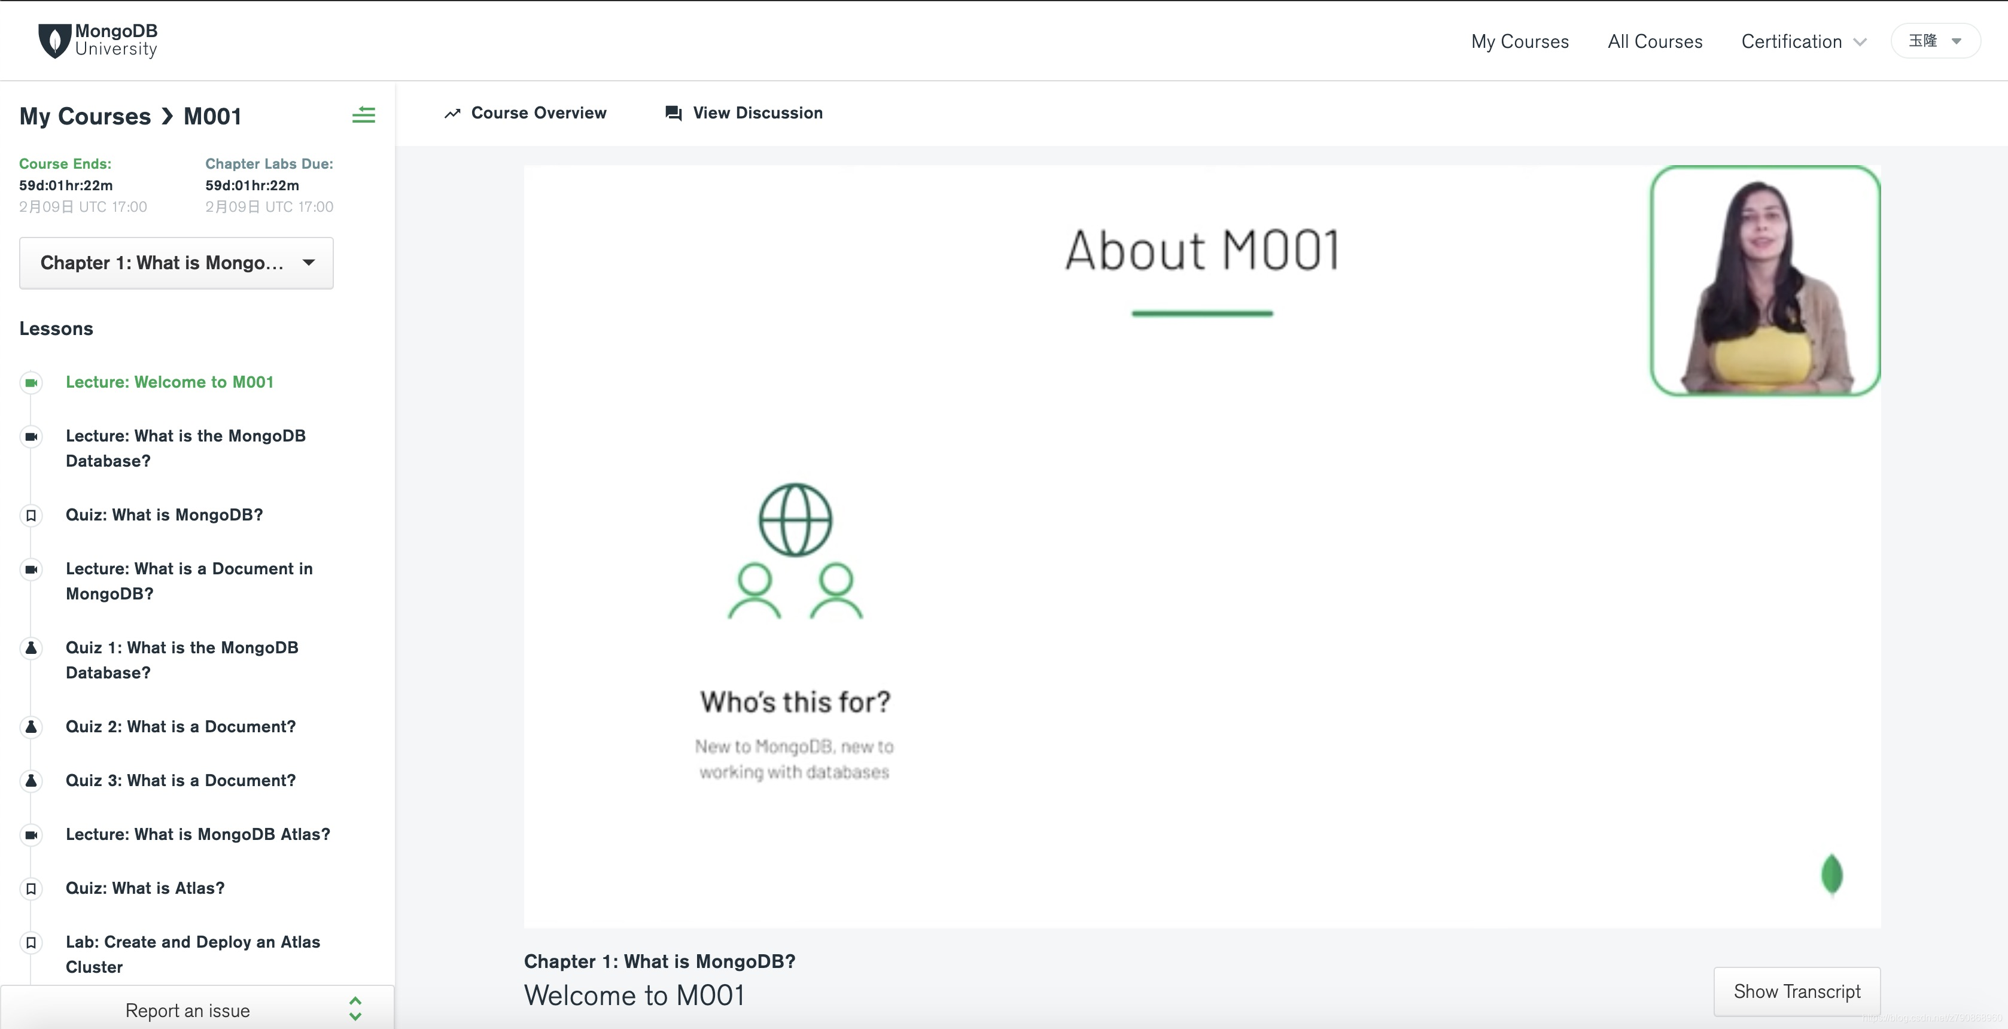Open Quiz: What is MongoDB? lesson
Image resolution: width=2008 pixels, height=1029 pixels.
[165, 514]
